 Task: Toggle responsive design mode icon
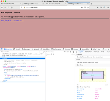tap(103, 49)
